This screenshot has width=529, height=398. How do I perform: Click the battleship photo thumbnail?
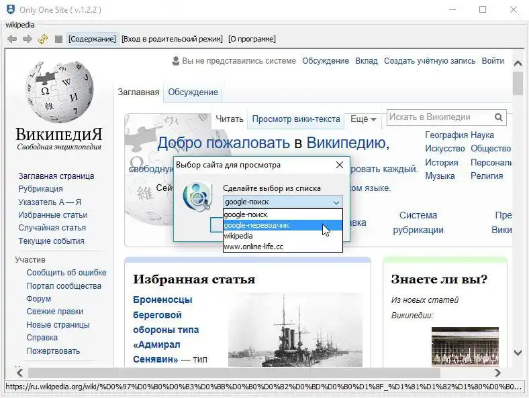(x=295, y=330)
